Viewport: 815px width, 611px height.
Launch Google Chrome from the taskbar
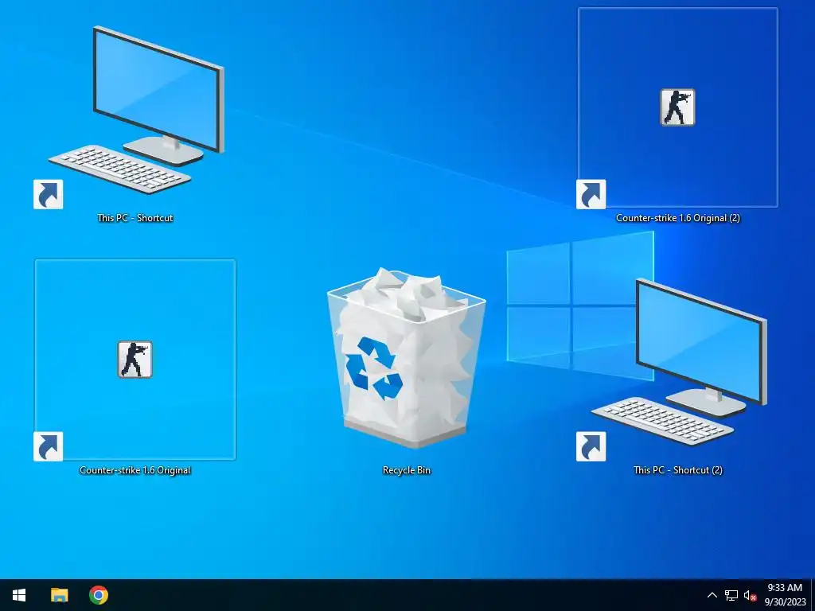[99, 595]
